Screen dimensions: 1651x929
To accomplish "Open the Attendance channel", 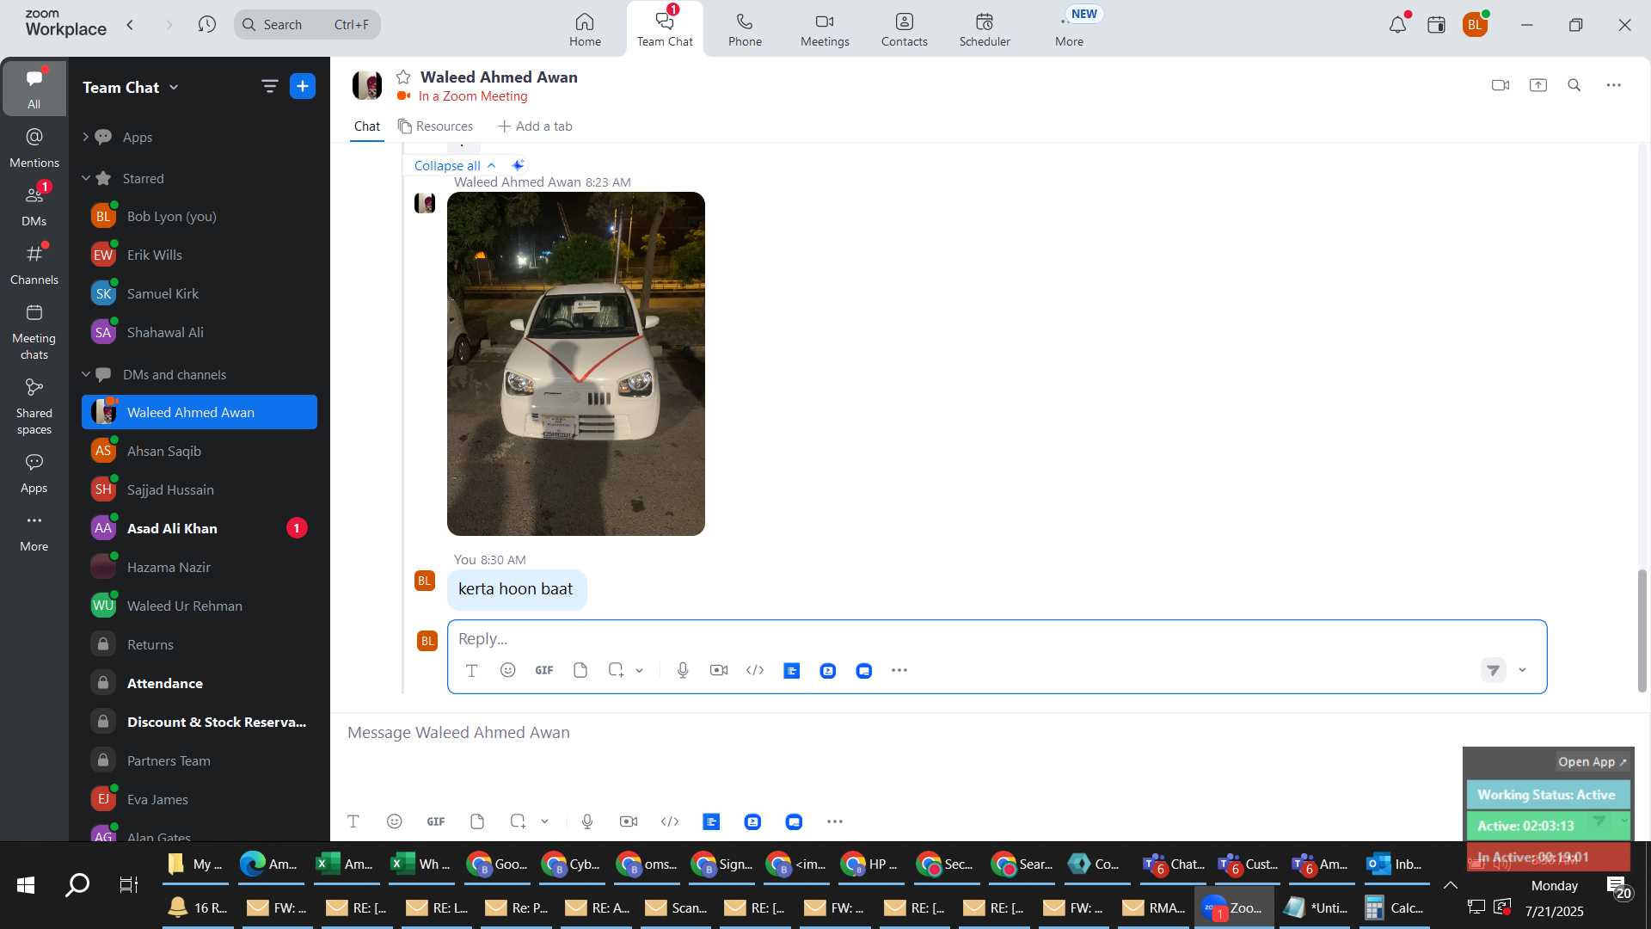I will point(199,683).
